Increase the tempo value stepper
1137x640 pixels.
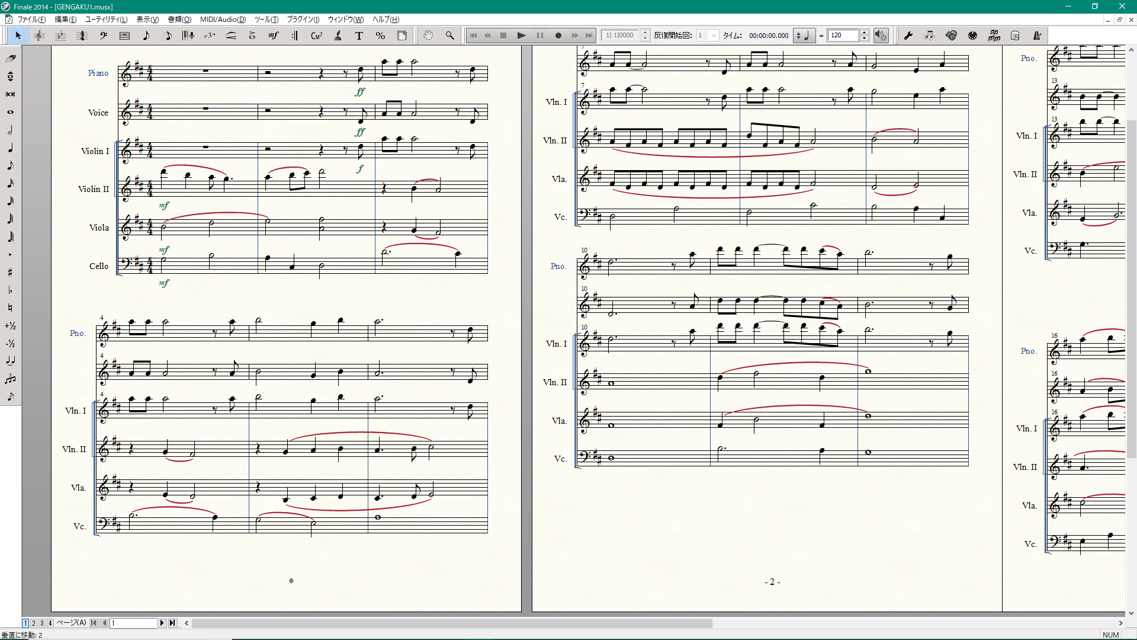click(865, 33)
